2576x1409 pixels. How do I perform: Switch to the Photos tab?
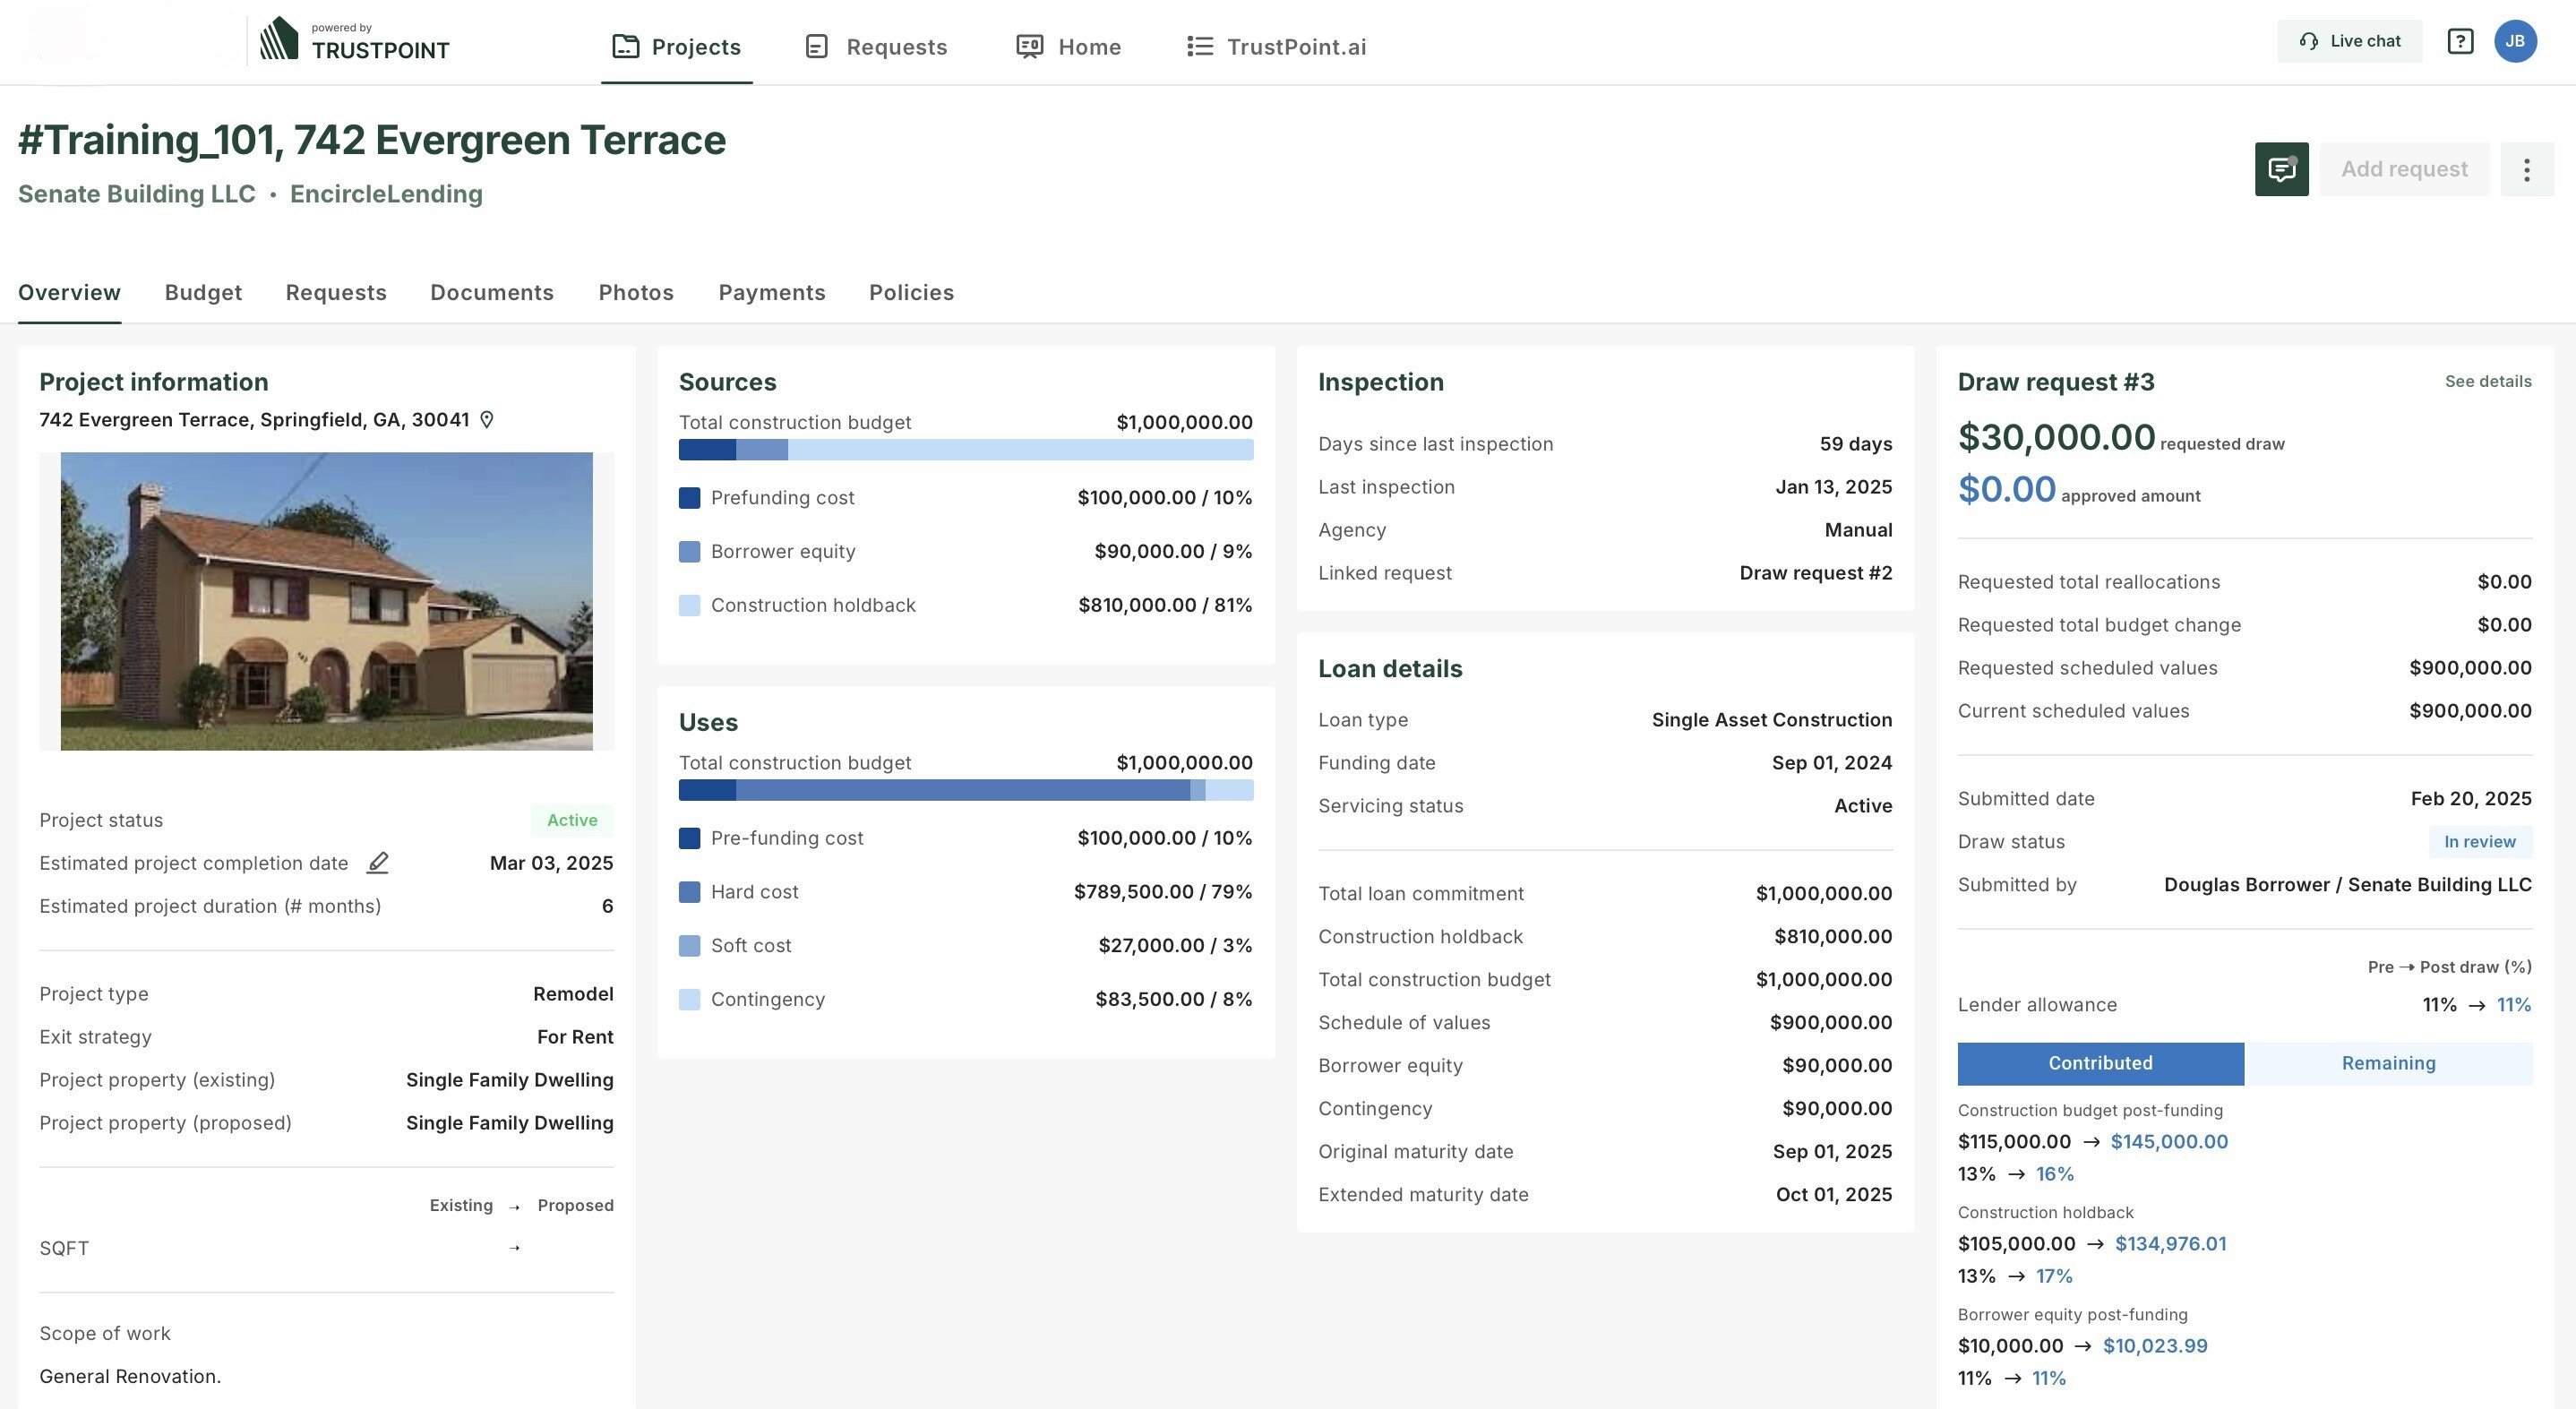click(x=636, y=293)
